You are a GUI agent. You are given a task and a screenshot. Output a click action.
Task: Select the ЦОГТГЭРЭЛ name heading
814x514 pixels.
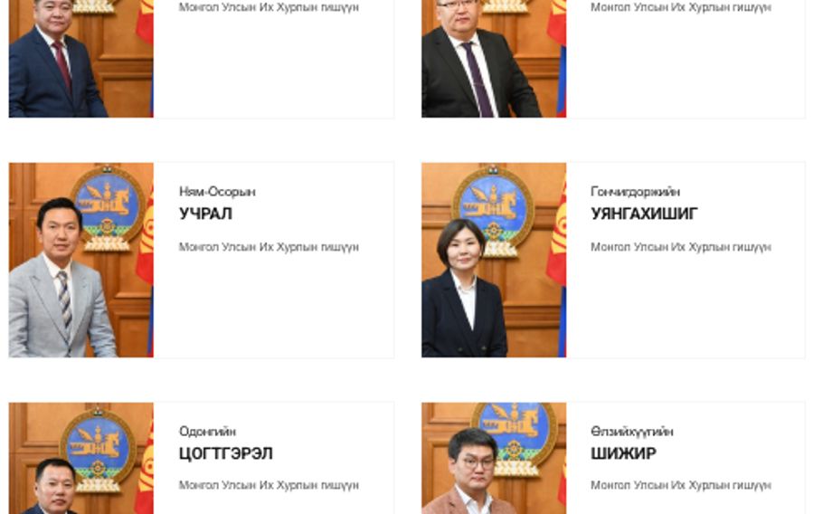click(226, 453)
